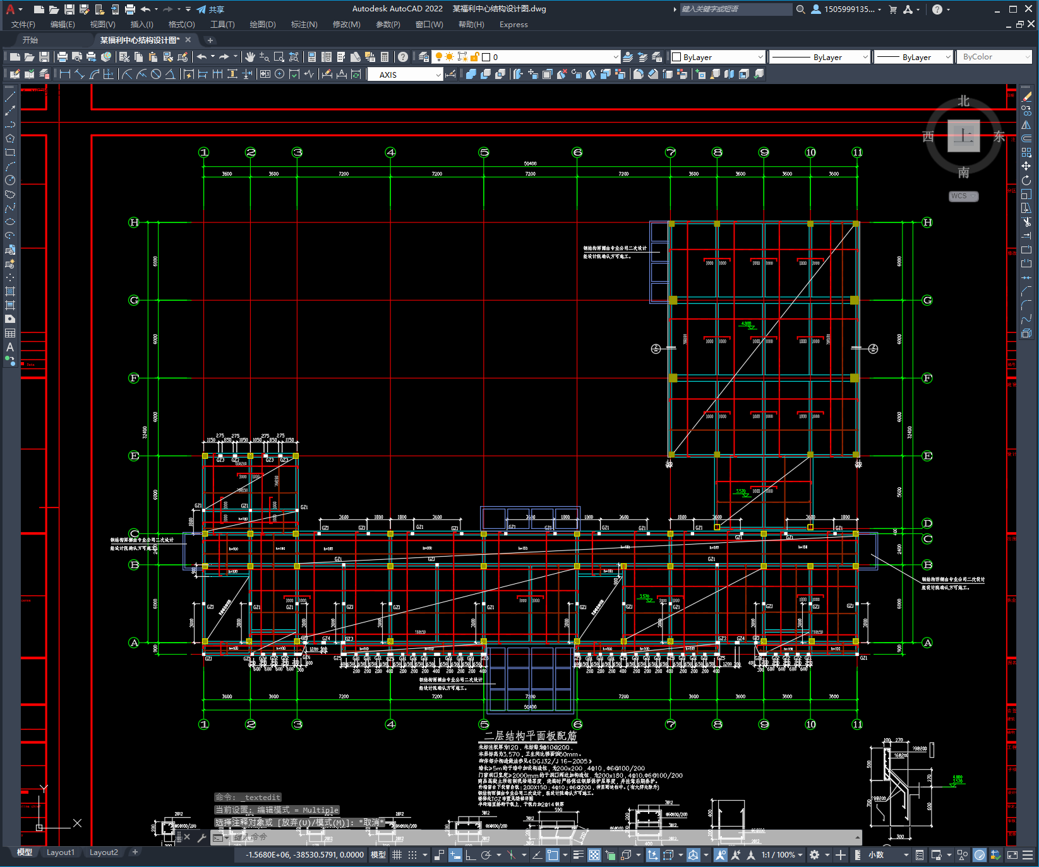Click the Quick Access Save icon
Viewport: 1039px width, 867px height.
pyautogui.click(x=69, y=9)
